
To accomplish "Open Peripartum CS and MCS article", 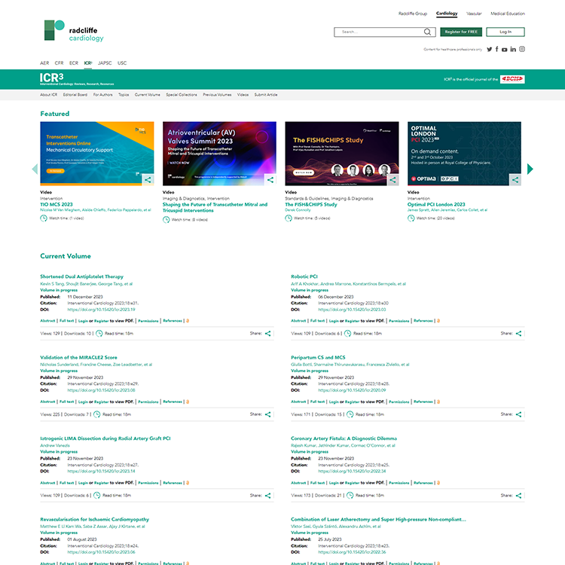I will [x=318, y=357].
